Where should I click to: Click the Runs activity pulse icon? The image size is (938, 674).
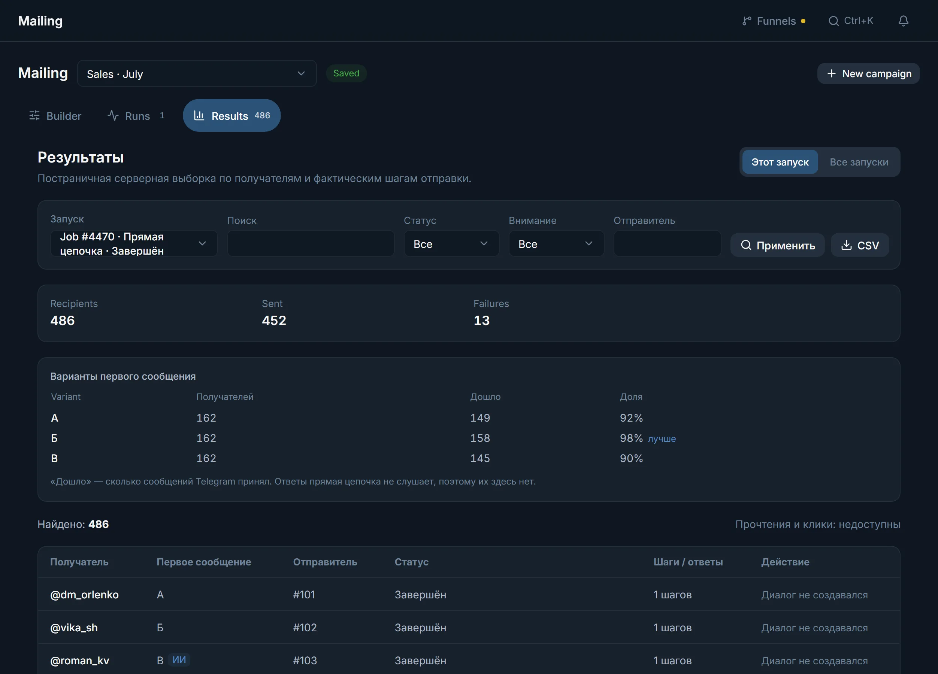tap(113, 115)
